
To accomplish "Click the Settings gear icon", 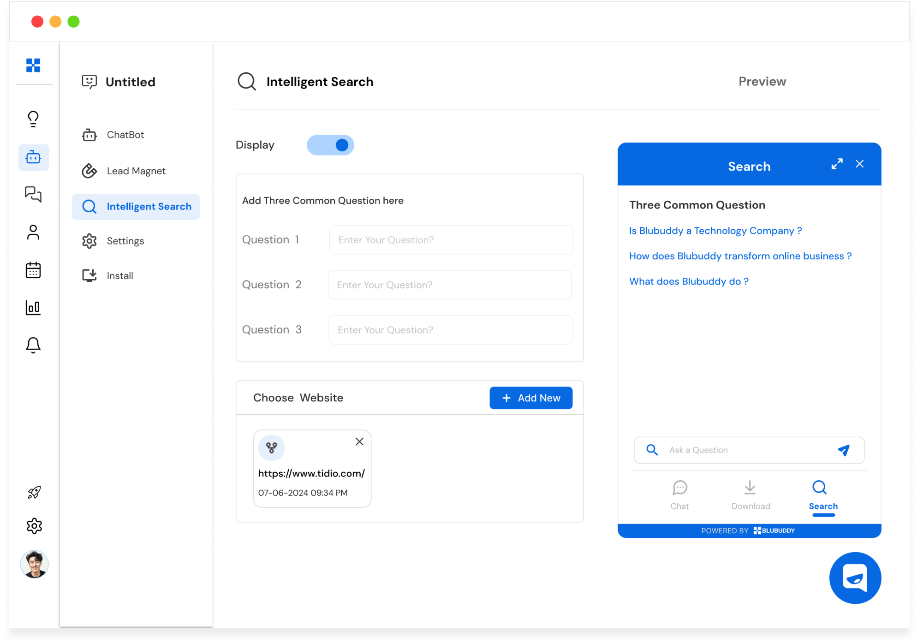I will click(90, 240).
